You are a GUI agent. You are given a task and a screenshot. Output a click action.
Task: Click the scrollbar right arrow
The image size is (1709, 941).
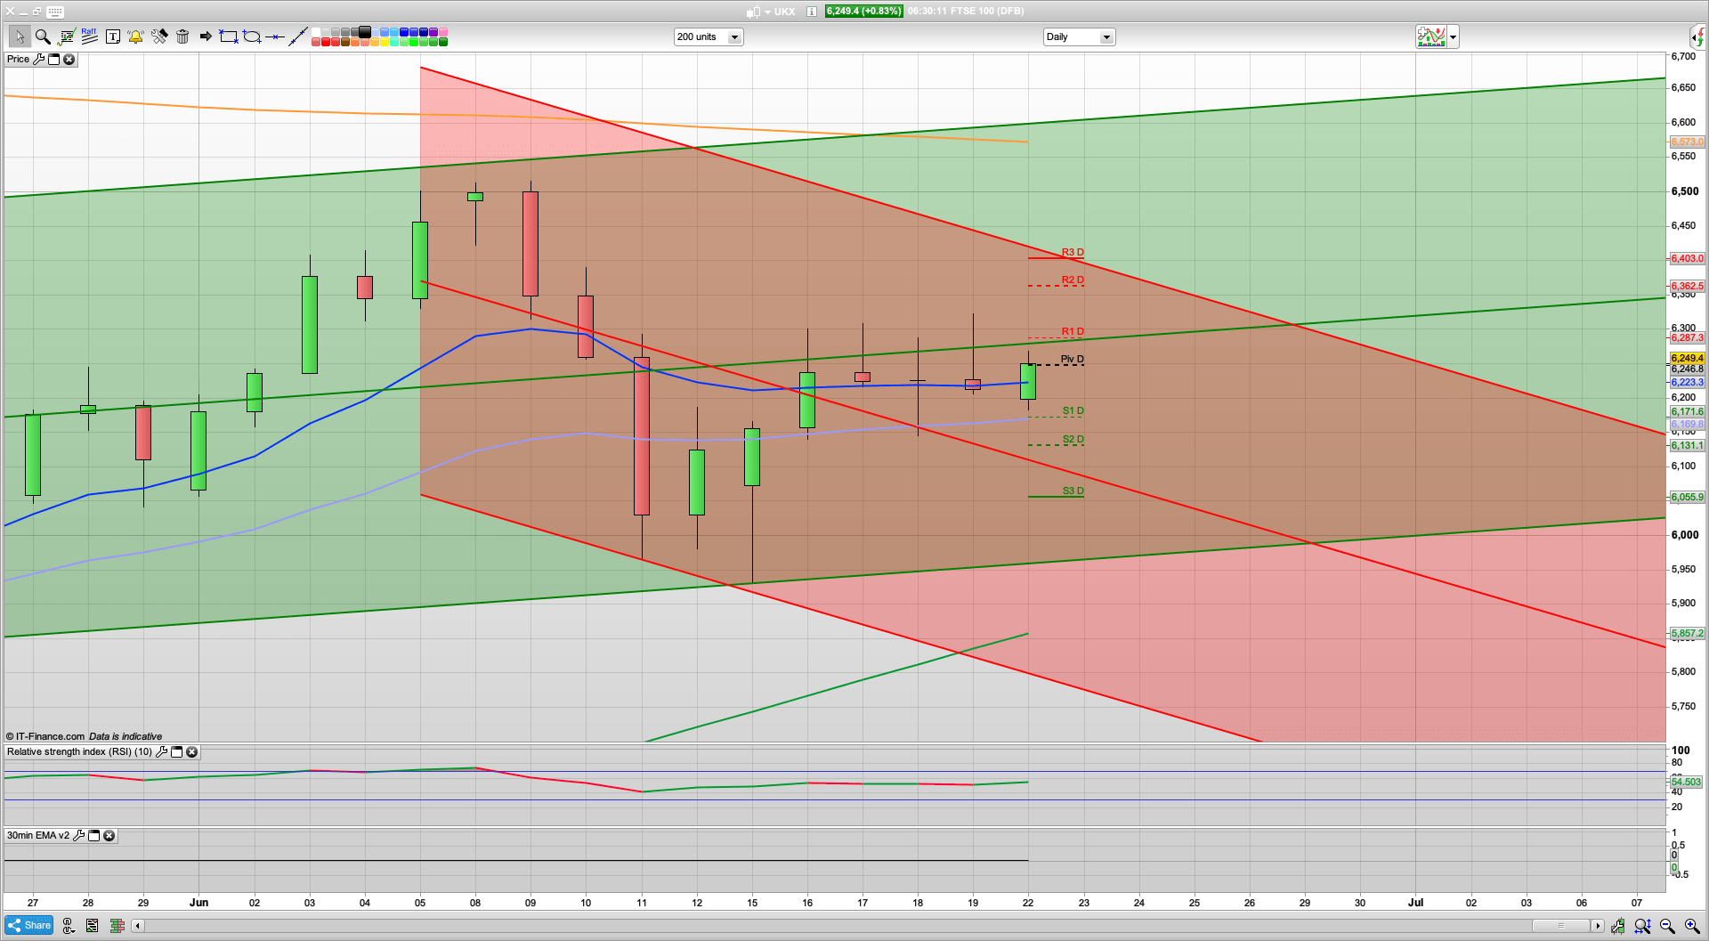pyautogui.click(x=1598, y=926)
